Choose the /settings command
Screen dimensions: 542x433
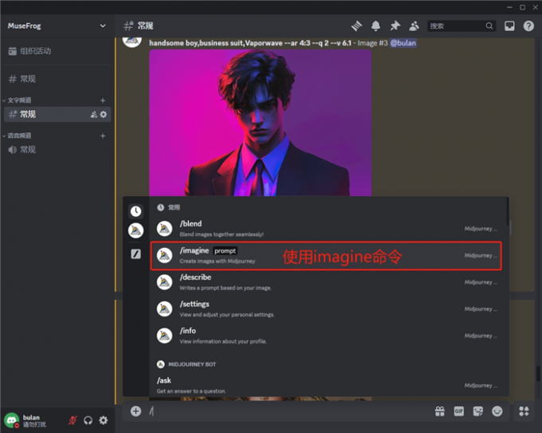(326, 309)
